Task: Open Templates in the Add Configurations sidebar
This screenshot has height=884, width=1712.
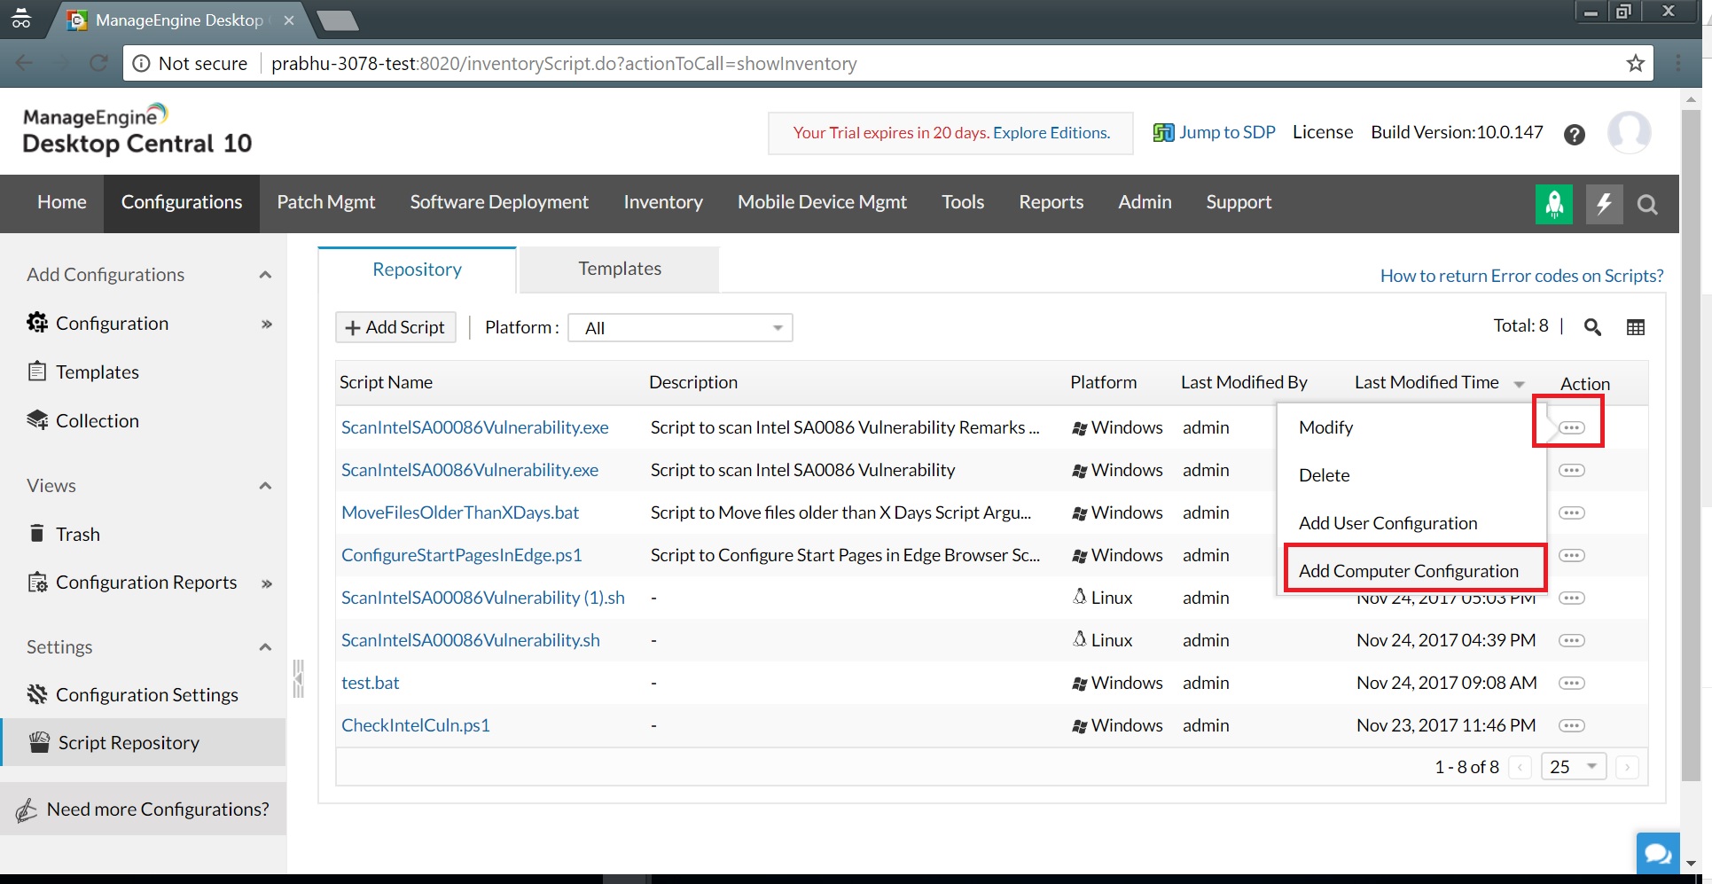Action: point(97,372)
